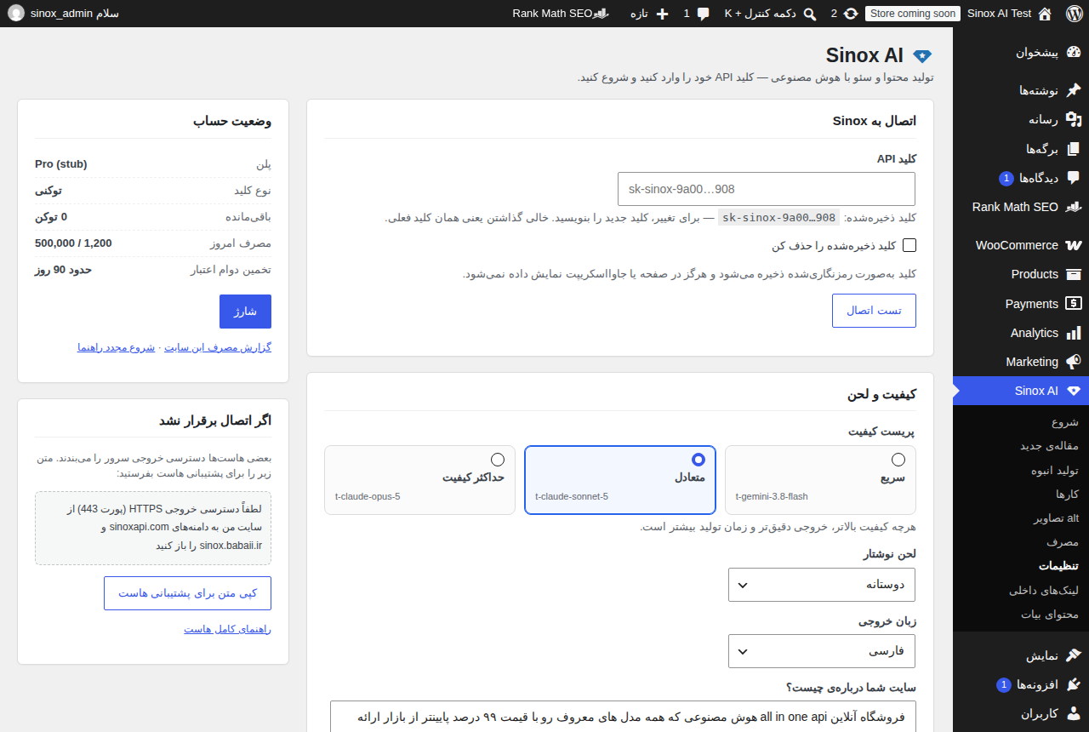The width and height of the screenshot is (1089, 732).
Task: Click the appearance brush icon for نمایش
Action: [1073, 655]
